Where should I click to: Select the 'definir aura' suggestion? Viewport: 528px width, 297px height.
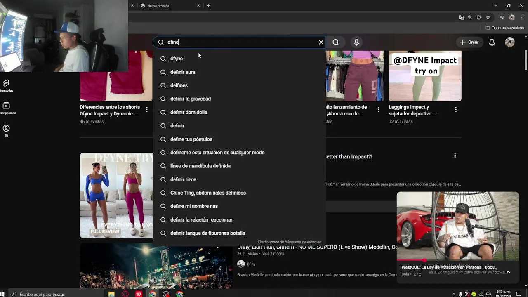(x=239, y=72)
